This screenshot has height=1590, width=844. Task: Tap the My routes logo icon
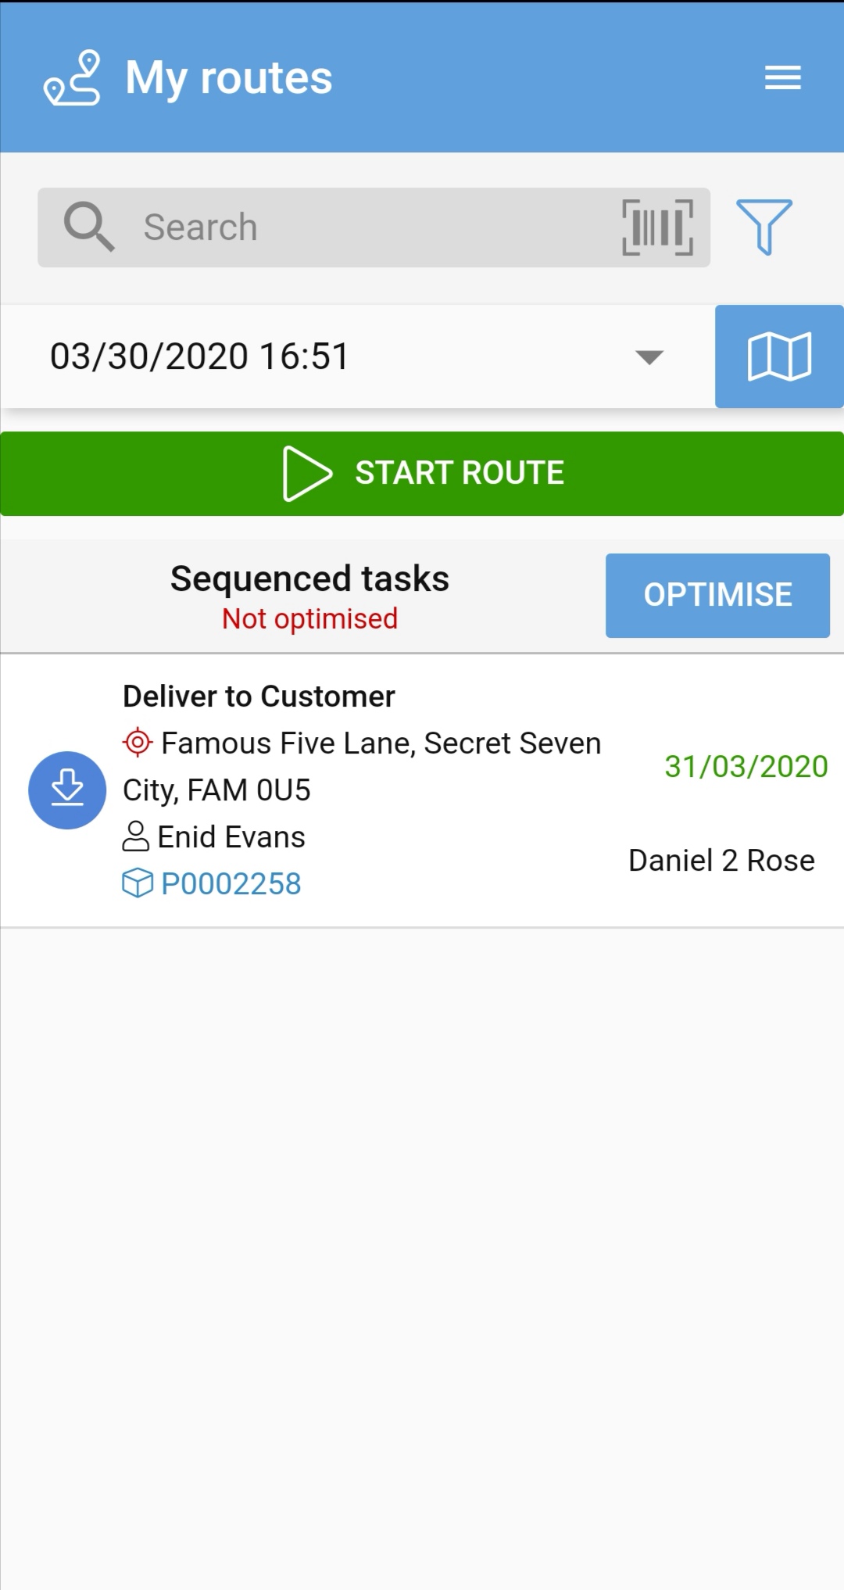(72, 77)
